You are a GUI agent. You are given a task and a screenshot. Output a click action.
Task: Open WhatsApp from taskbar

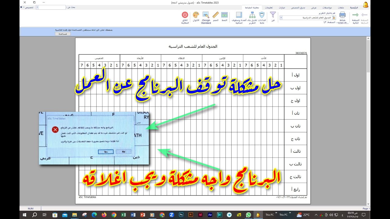tap(248, 215)
